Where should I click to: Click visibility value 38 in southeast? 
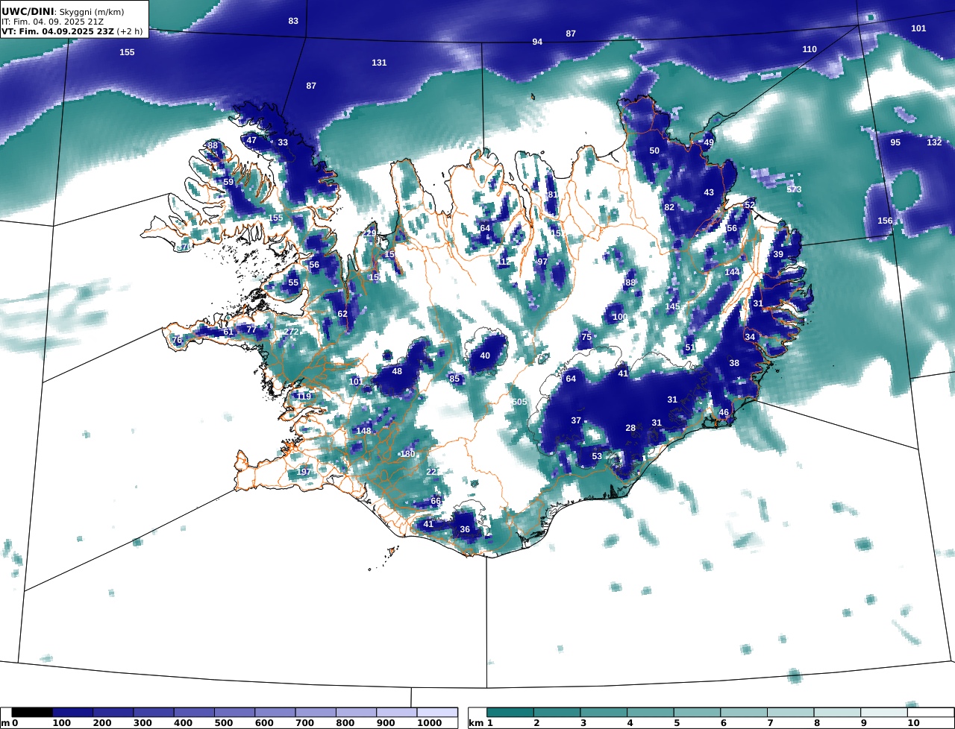coord(734,363)
